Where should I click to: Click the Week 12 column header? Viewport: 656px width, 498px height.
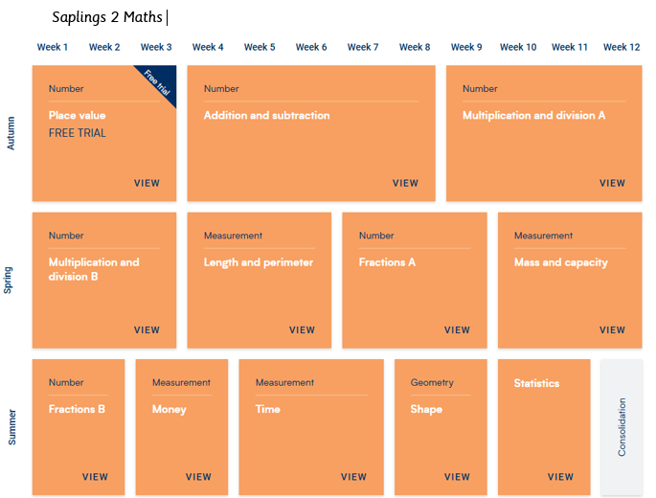coord(621,47)
